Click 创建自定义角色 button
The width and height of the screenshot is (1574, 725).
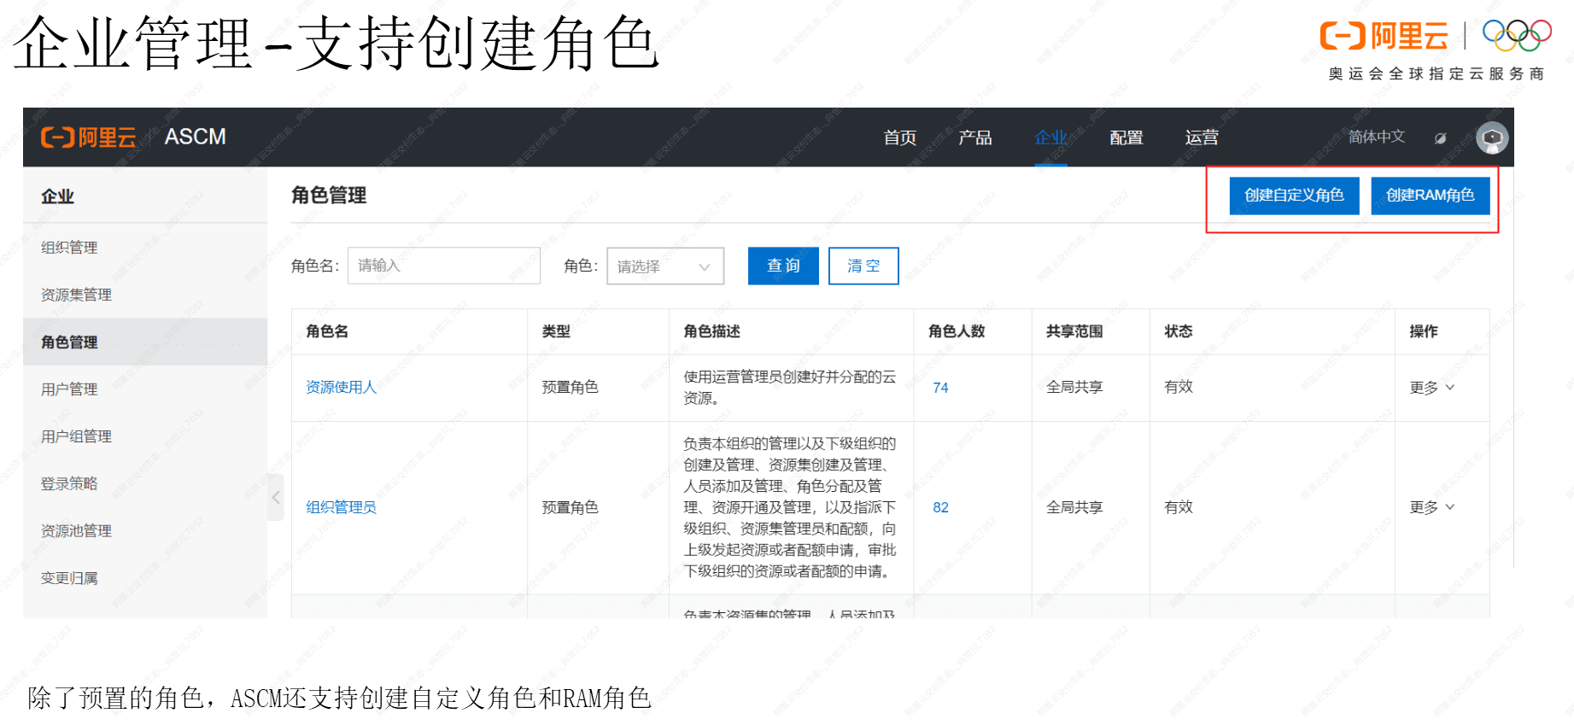pos(1294,196)
